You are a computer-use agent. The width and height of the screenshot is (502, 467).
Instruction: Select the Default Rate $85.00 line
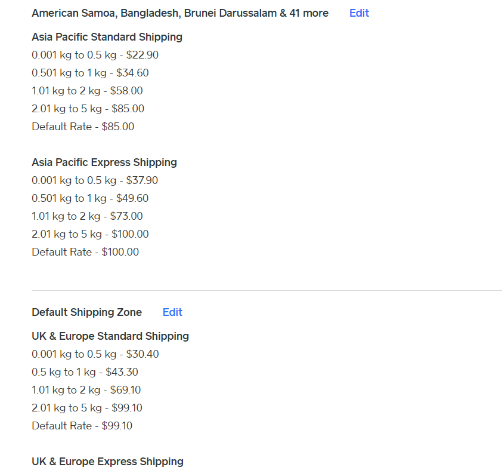[x=83, y=127]
